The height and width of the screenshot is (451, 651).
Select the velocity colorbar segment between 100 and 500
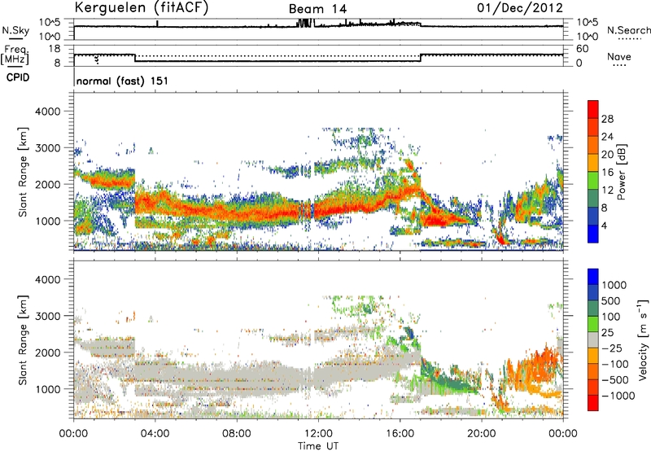[593, 309]
